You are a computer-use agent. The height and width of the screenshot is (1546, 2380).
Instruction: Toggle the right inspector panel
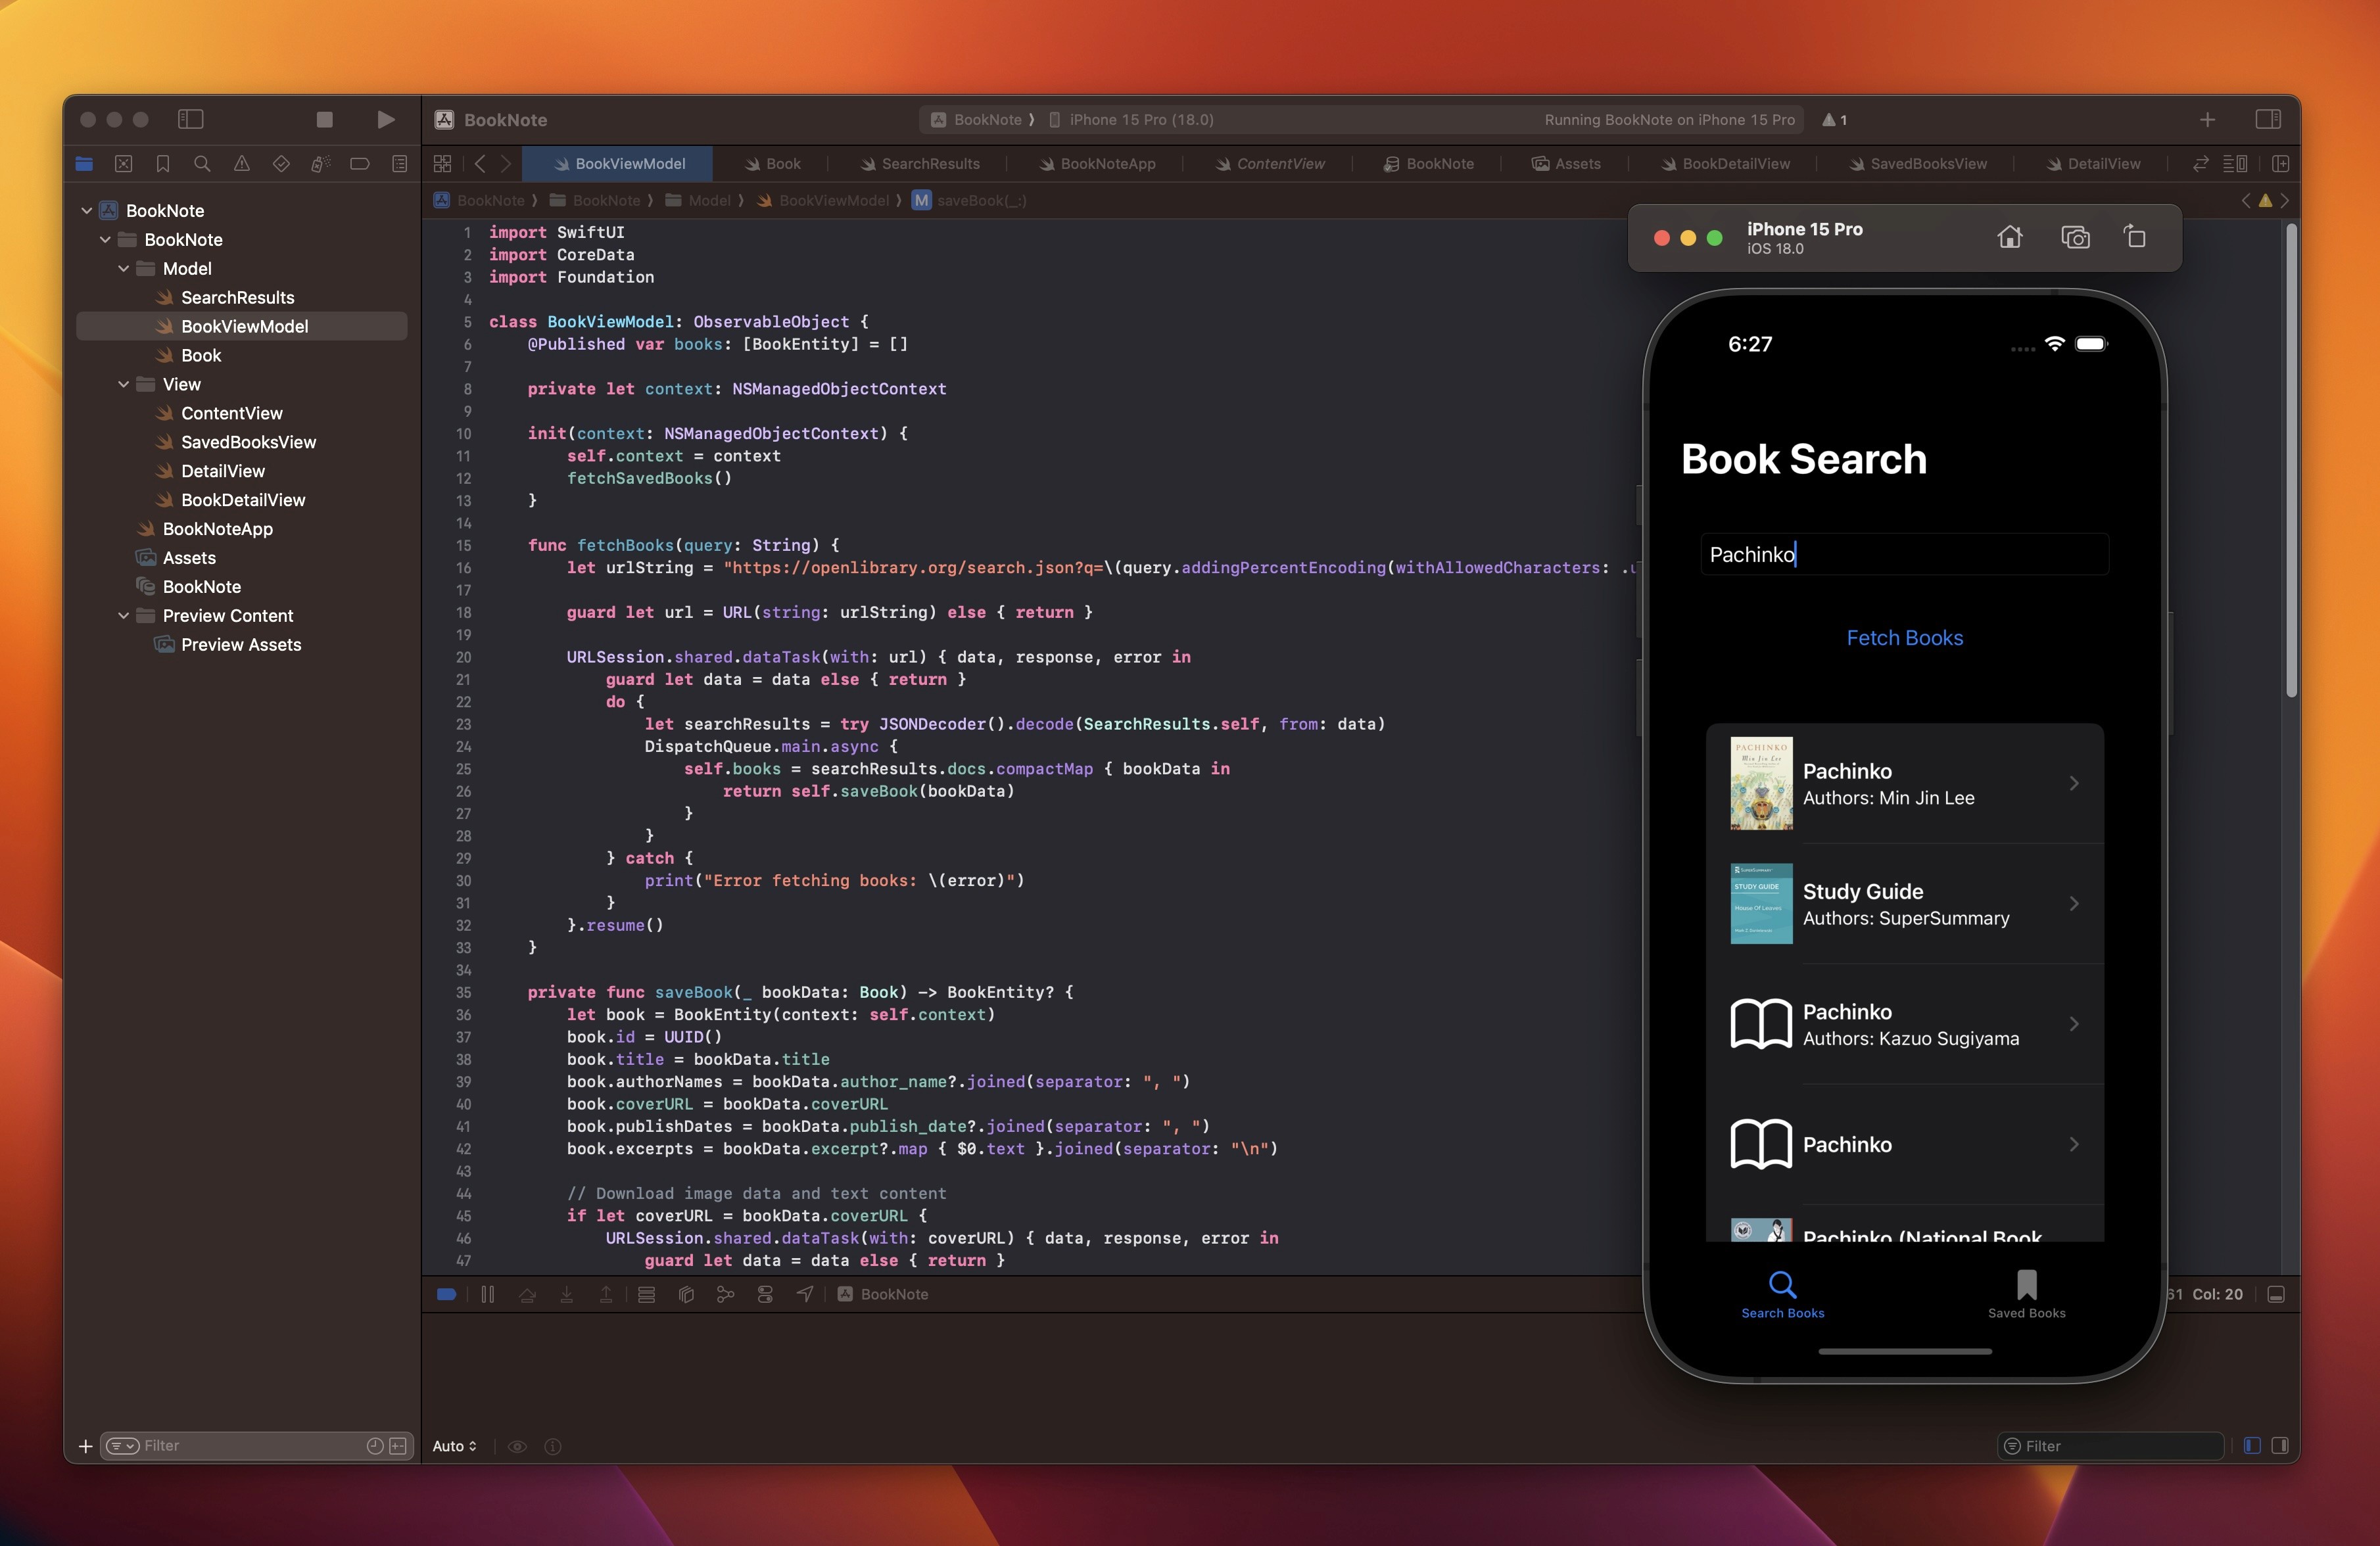[2267, 119]
